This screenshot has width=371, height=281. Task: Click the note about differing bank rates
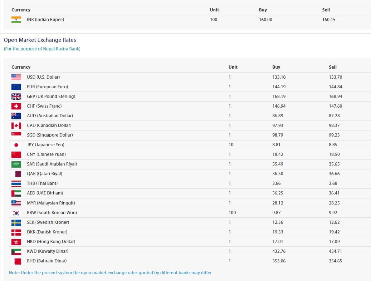click(111, 273)
